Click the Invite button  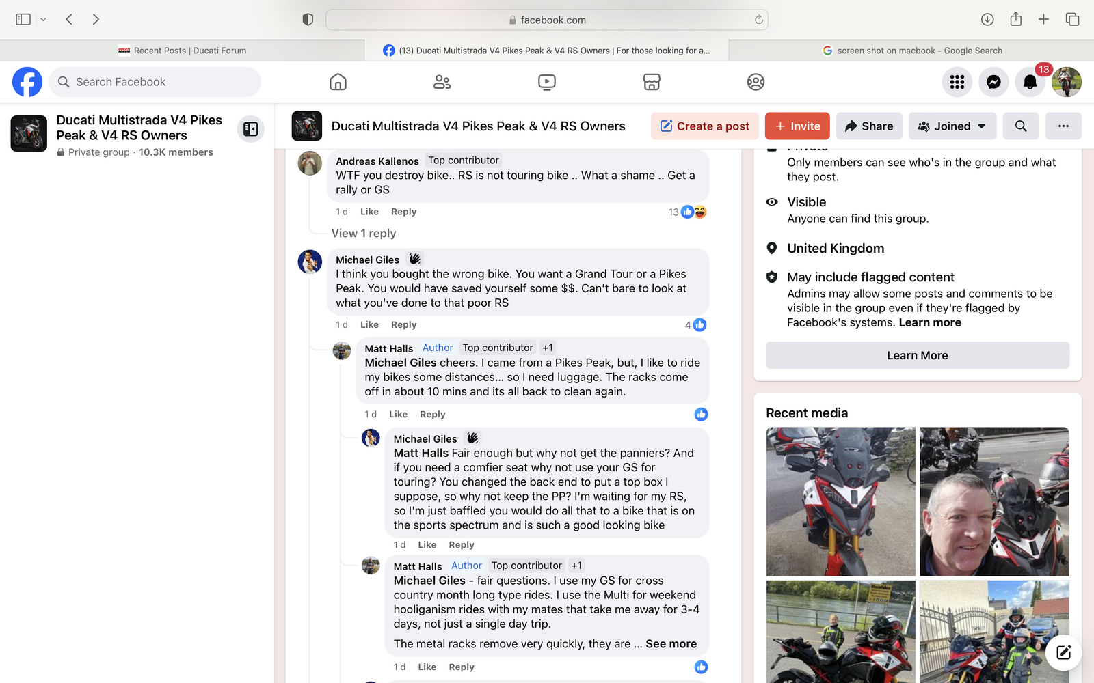797,126
